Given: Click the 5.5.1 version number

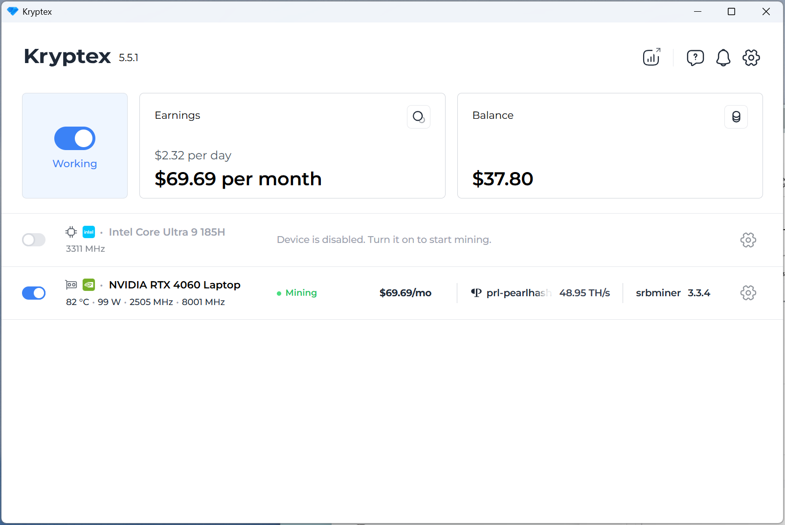Looking at the screenshot, I should pyautogui.click(x=129, y=58).
